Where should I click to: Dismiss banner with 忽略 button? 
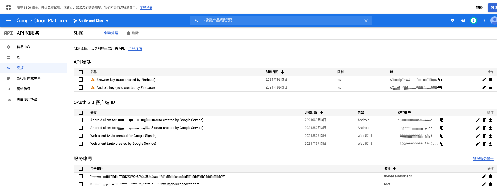pyautogui.click(x=479, y=8)
